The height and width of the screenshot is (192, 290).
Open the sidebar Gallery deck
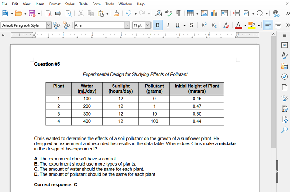[x=285, y=66]
